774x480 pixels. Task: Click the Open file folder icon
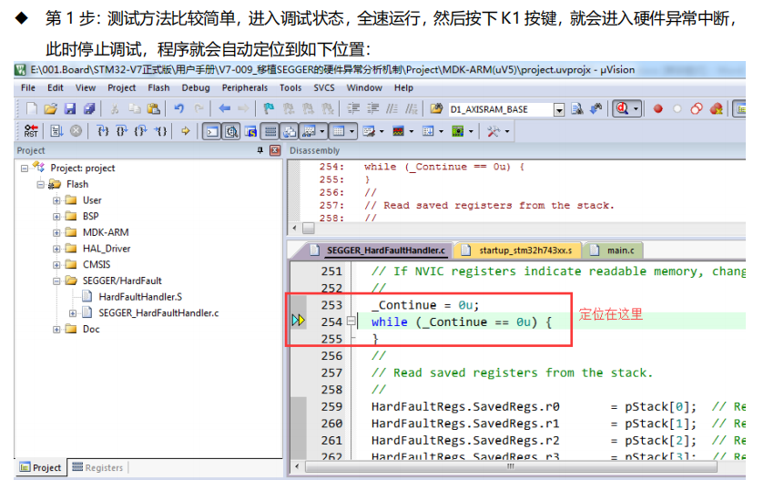[50, 109]
